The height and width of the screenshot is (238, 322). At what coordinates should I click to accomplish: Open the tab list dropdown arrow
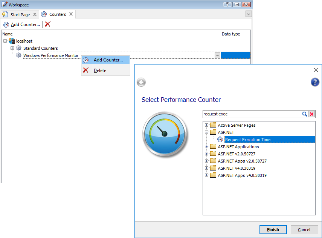click(x=249, y=14)
